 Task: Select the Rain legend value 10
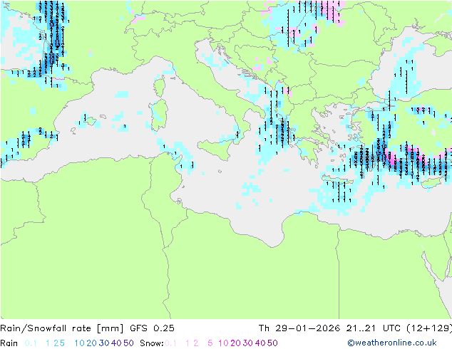pyautogui.click(x=80, y=343)
